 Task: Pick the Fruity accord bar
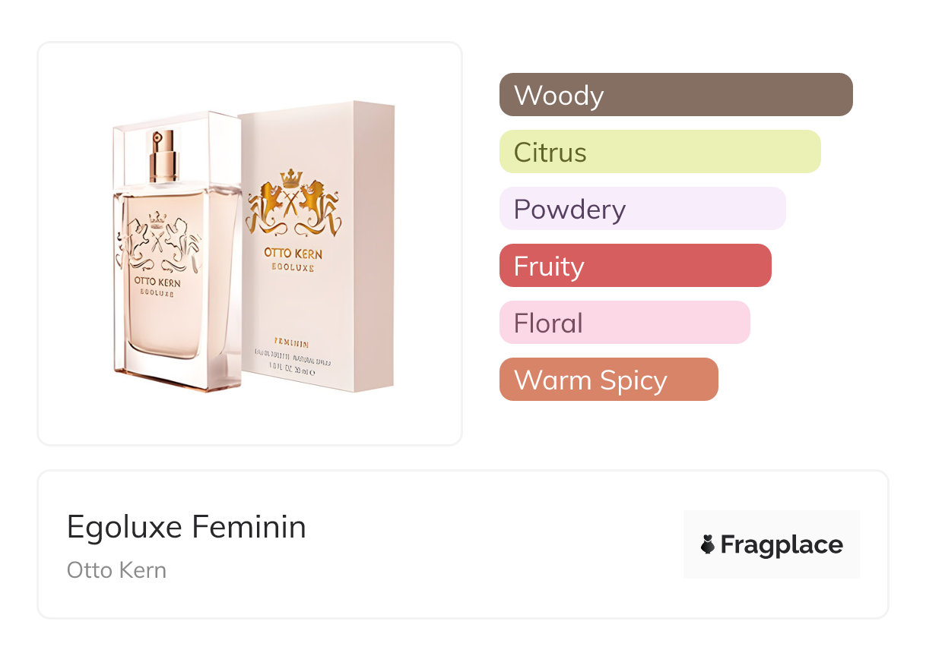click(x=635, y=266)
